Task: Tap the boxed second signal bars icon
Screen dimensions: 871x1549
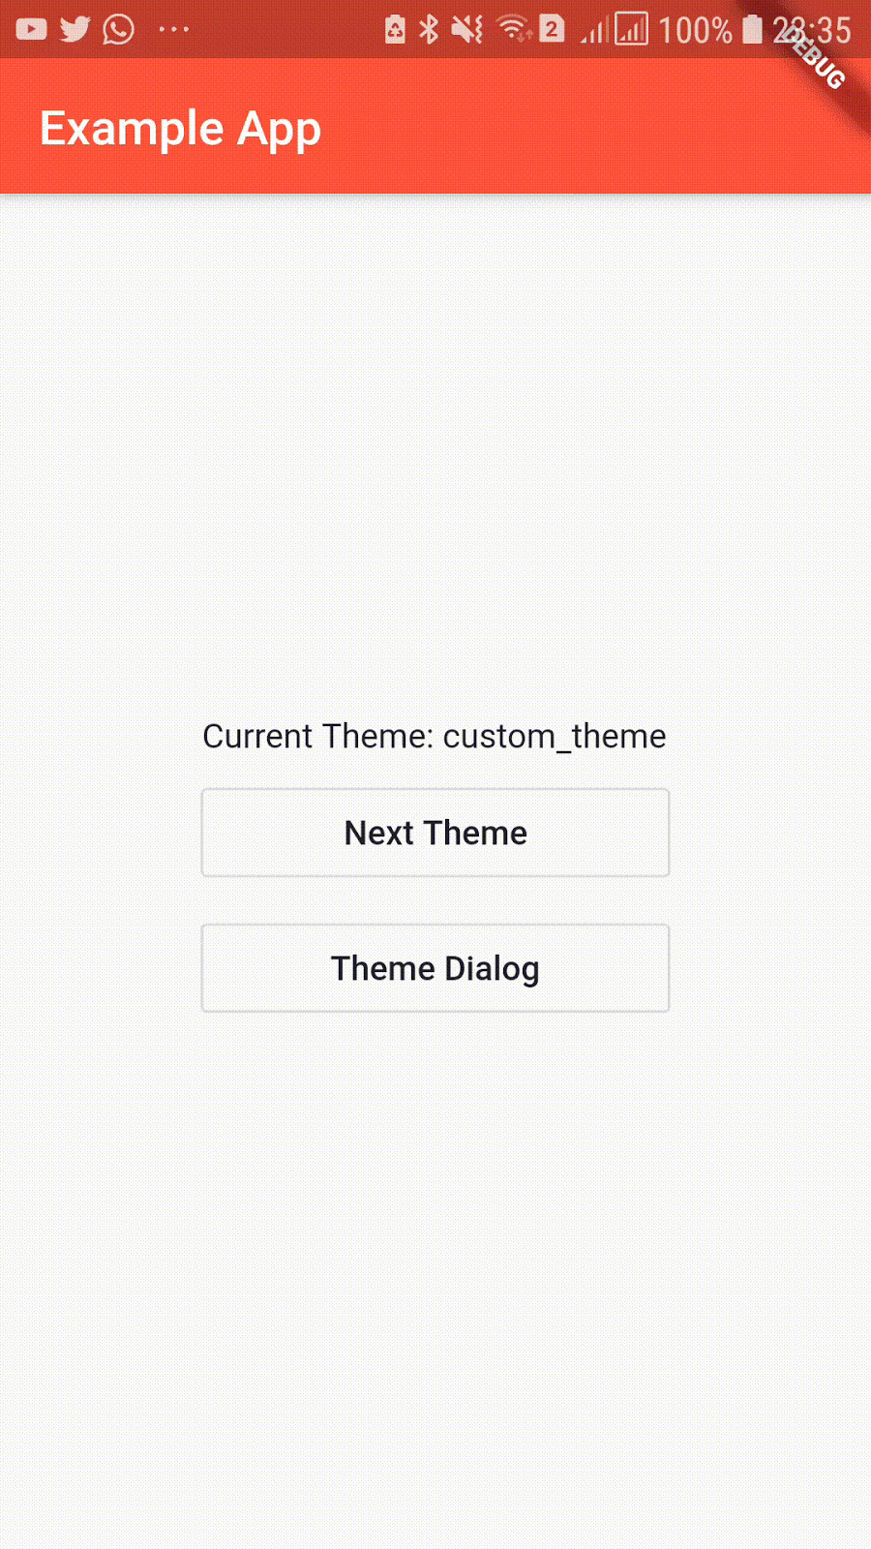Action: pos(631,29)
